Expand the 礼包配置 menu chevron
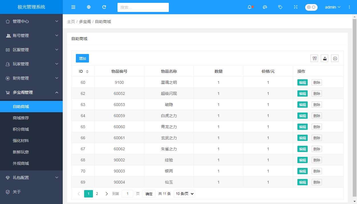 [x=57, y=178]
